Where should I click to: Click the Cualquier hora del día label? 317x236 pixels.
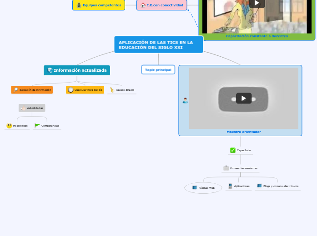[88, 90]
